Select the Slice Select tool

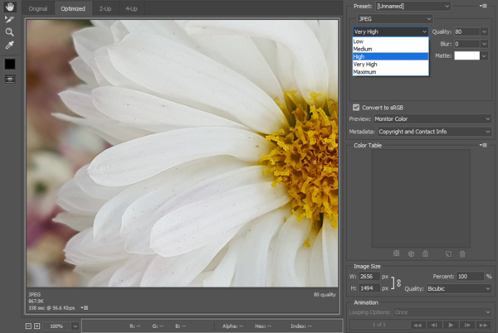coord(9,19)
